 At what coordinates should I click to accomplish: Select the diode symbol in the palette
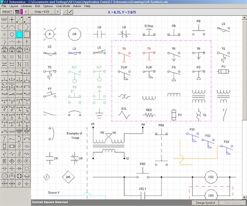click(x=19, y=168)
